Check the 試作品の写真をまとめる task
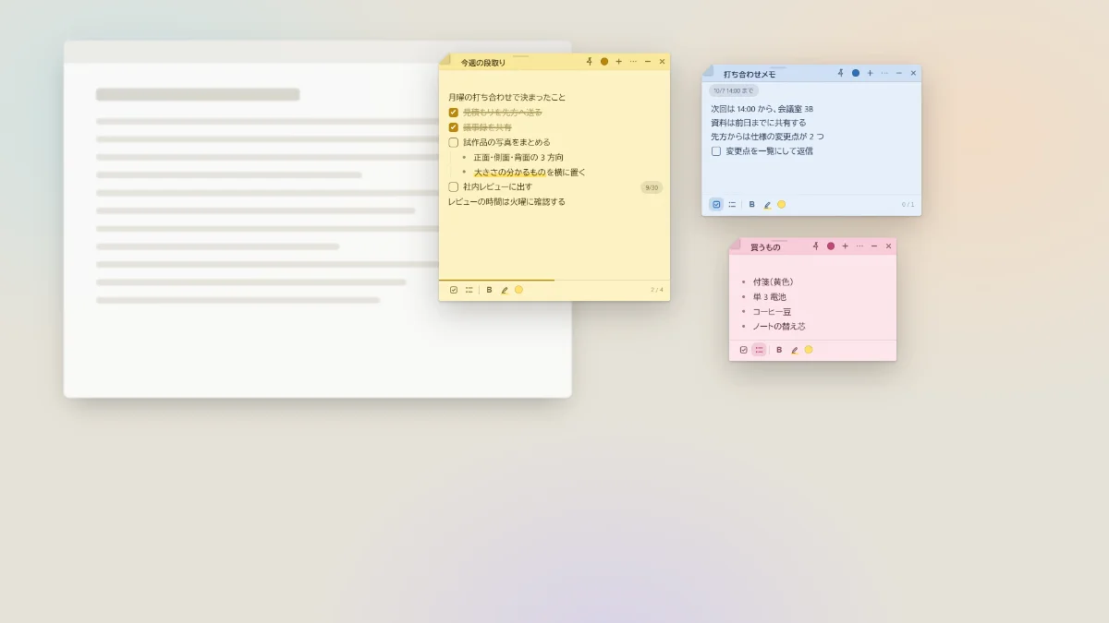Image resolution: width=1109 pixels, height=623 pixels. pos(454,142)
